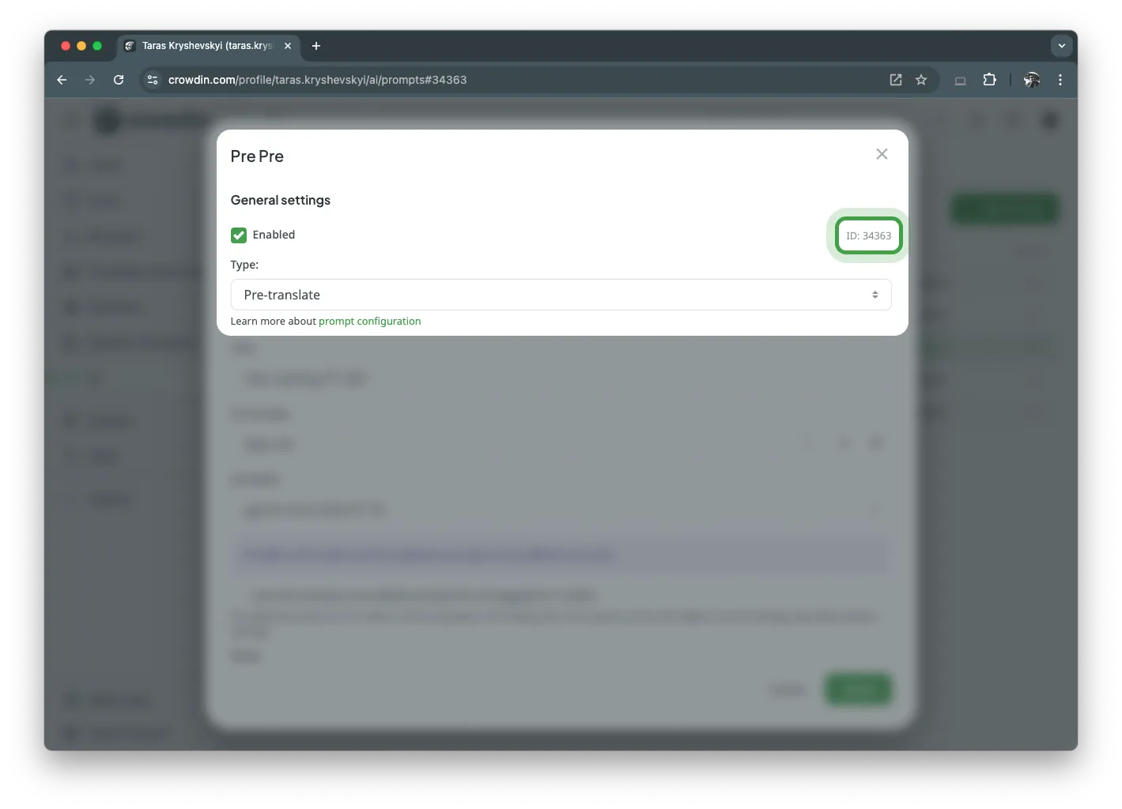Bookmark the page with the star icon

(921, 80)
